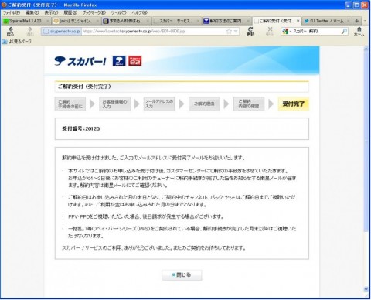
Task: Close the 解約方法のご案内 tab
Action: (x=248, y=21)
